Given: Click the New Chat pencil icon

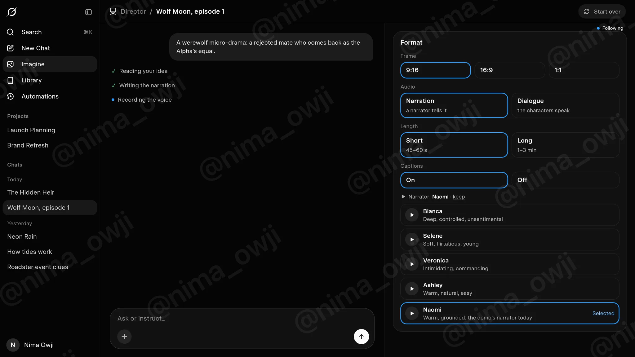Looking at the screenshot, I should coord(10,48).
